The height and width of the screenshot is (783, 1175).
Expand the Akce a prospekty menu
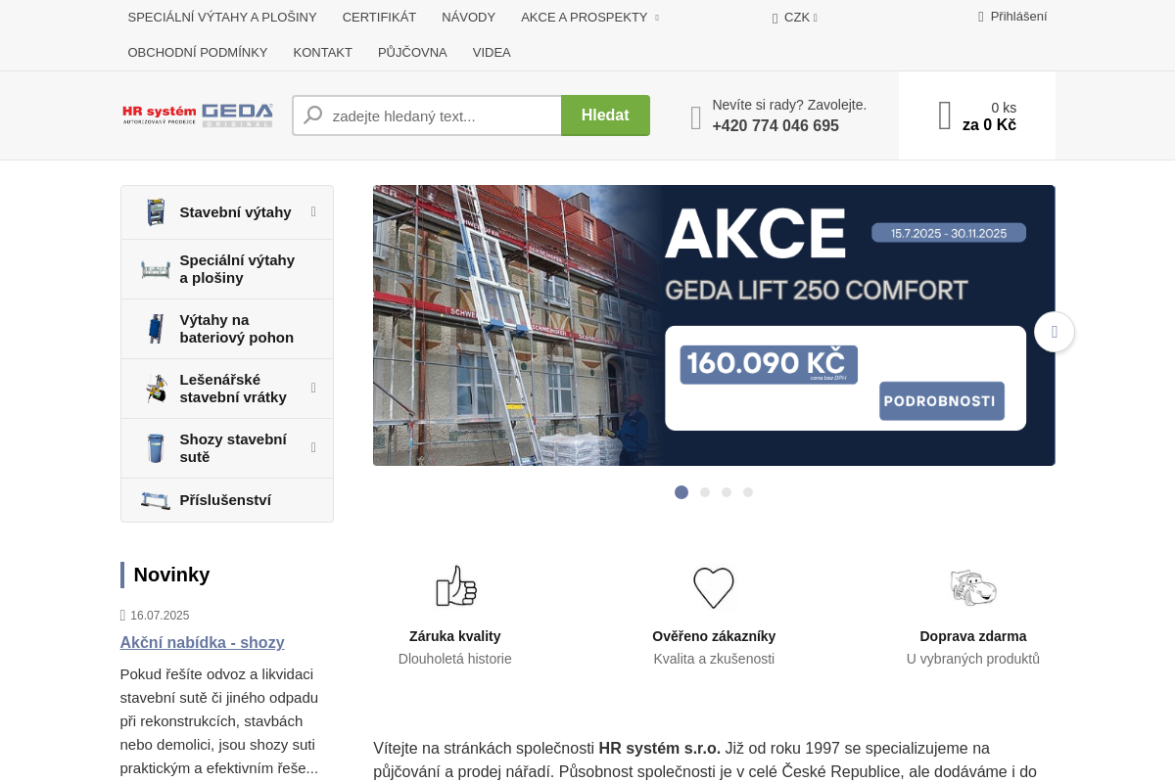(589, 18)
